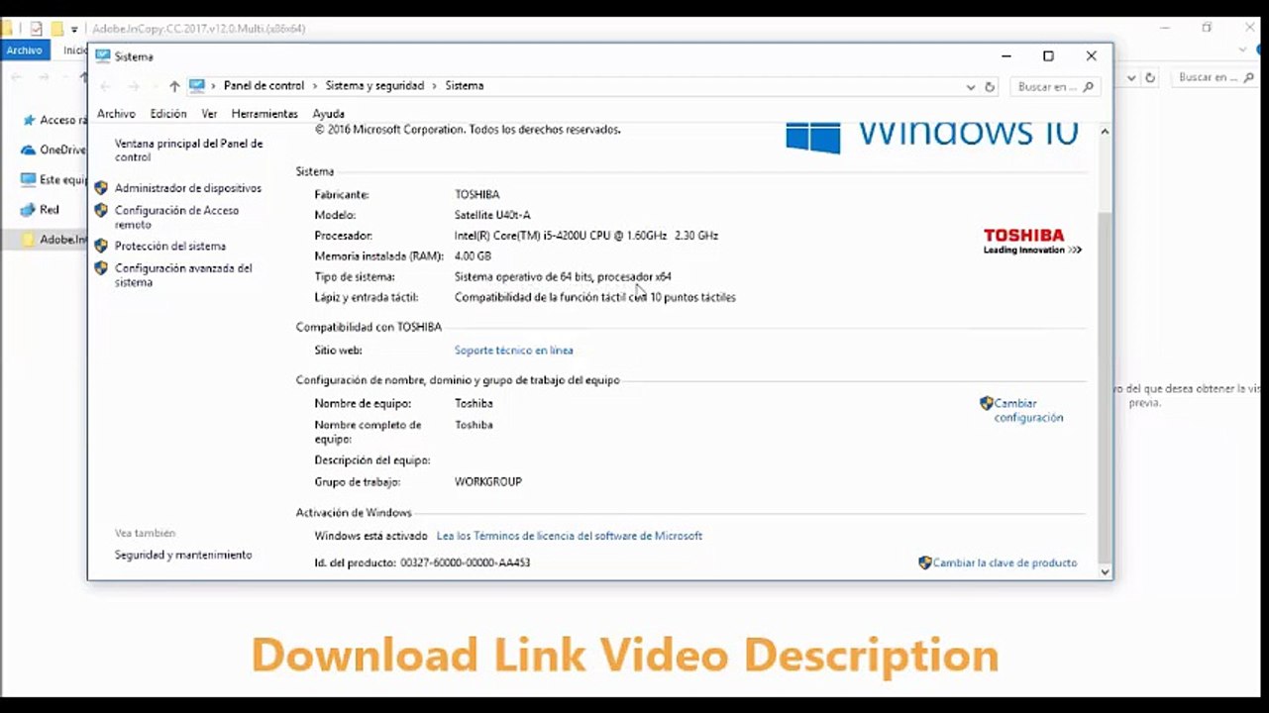Expand the chevron after Panel de control
The height and width of the screenshot is (713, 1269).
tap(315, 86)
